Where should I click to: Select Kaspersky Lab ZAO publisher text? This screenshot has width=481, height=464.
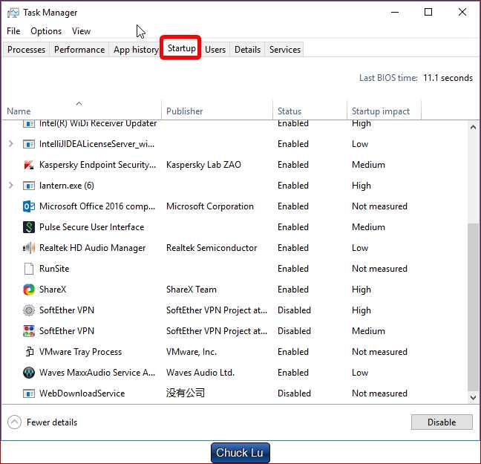pyautogui.click(x=203, y=165)
